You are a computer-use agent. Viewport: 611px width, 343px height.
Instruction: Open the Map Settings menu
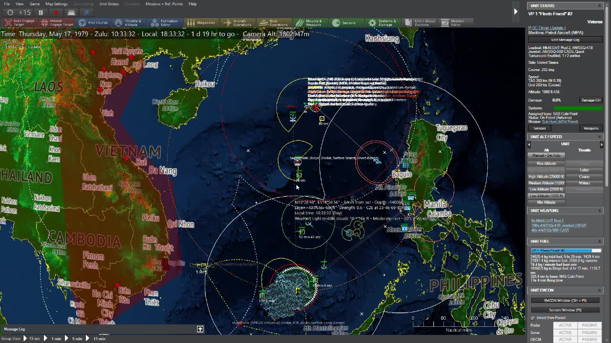click(56, 4)
